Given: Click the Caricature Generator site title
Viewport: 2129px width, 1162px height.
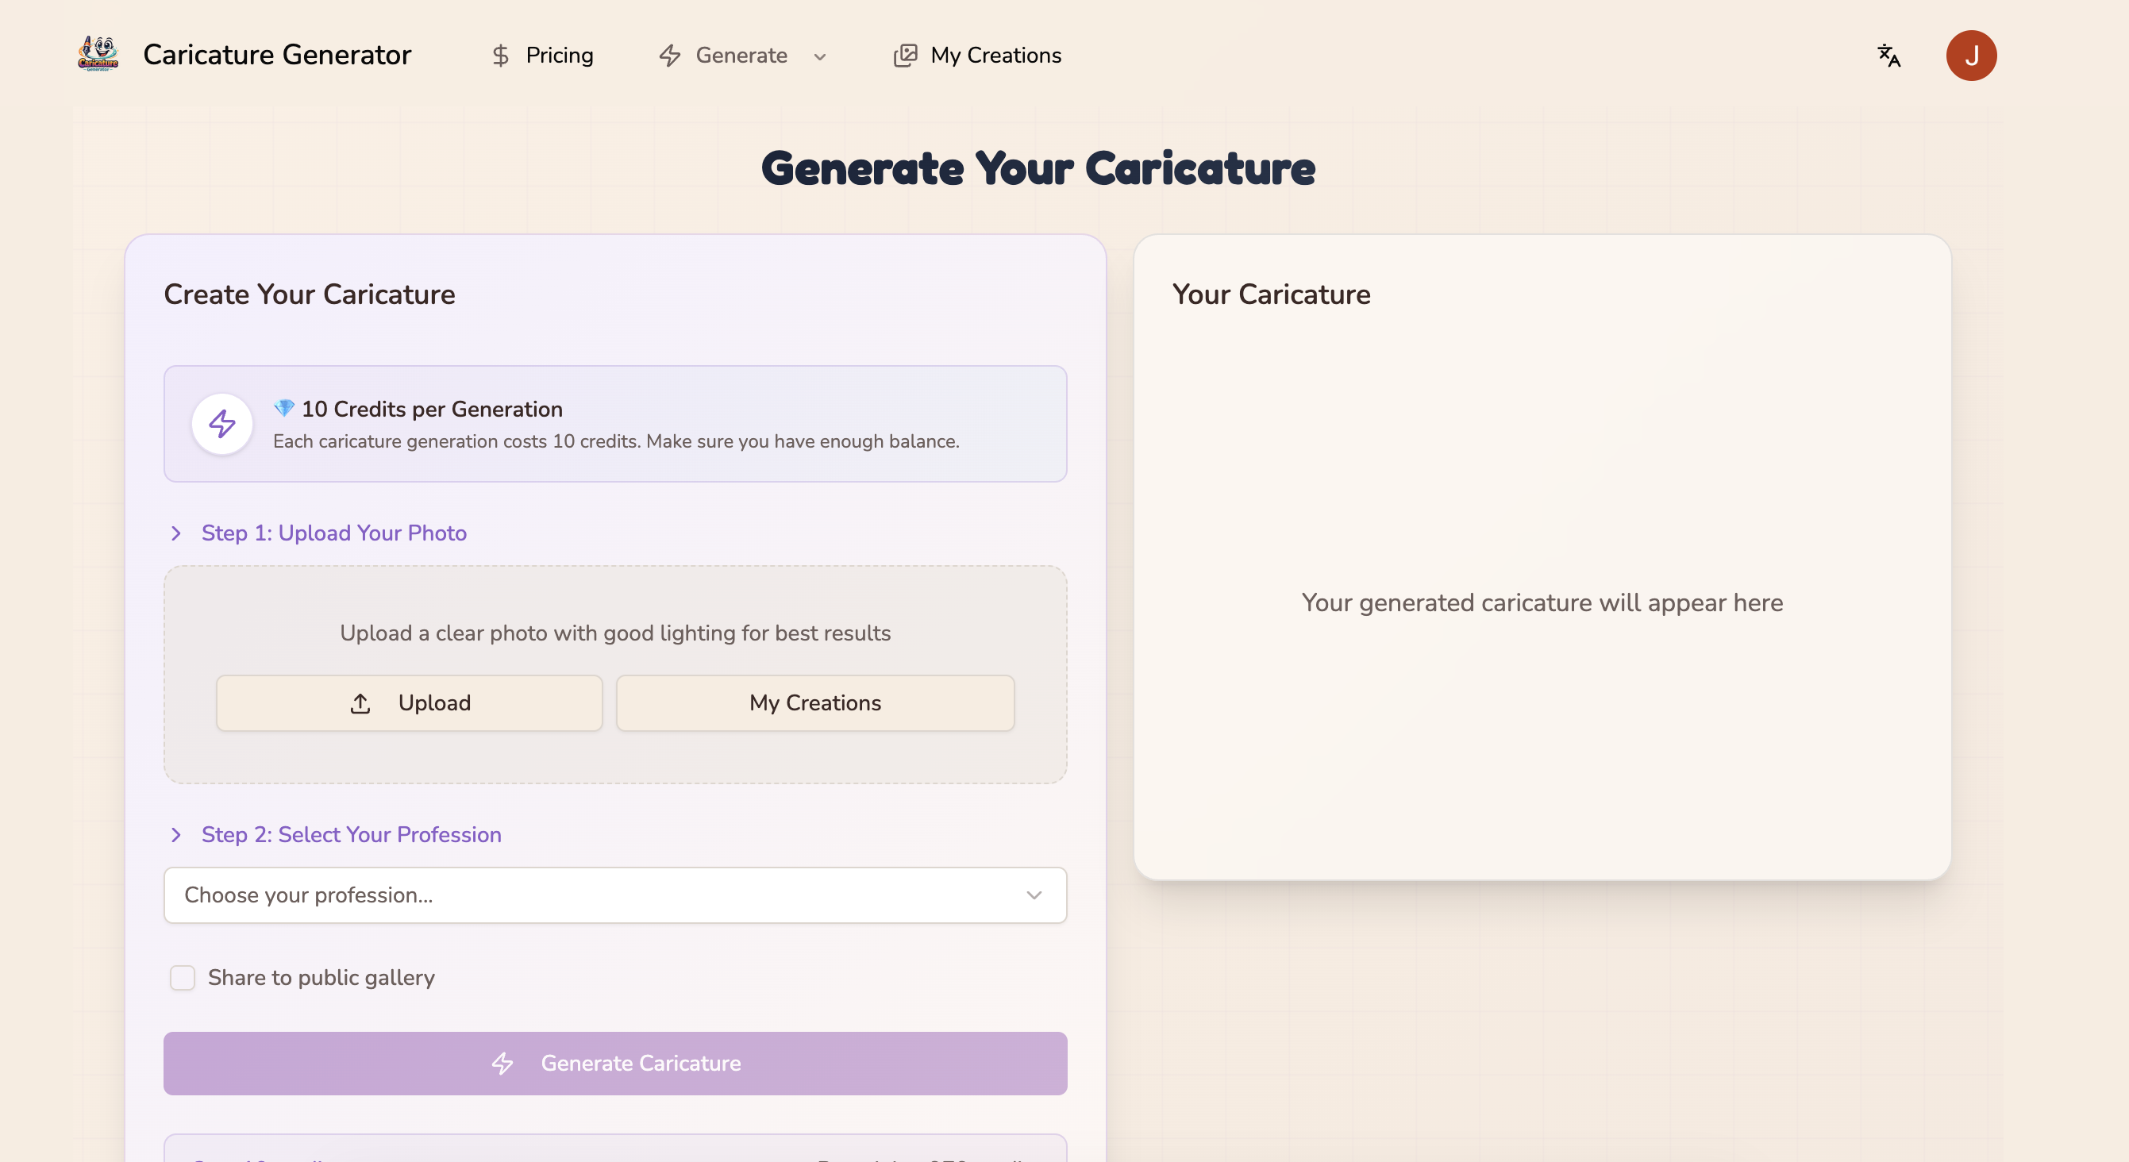Looking at the screenshot, I should (277, 55).
